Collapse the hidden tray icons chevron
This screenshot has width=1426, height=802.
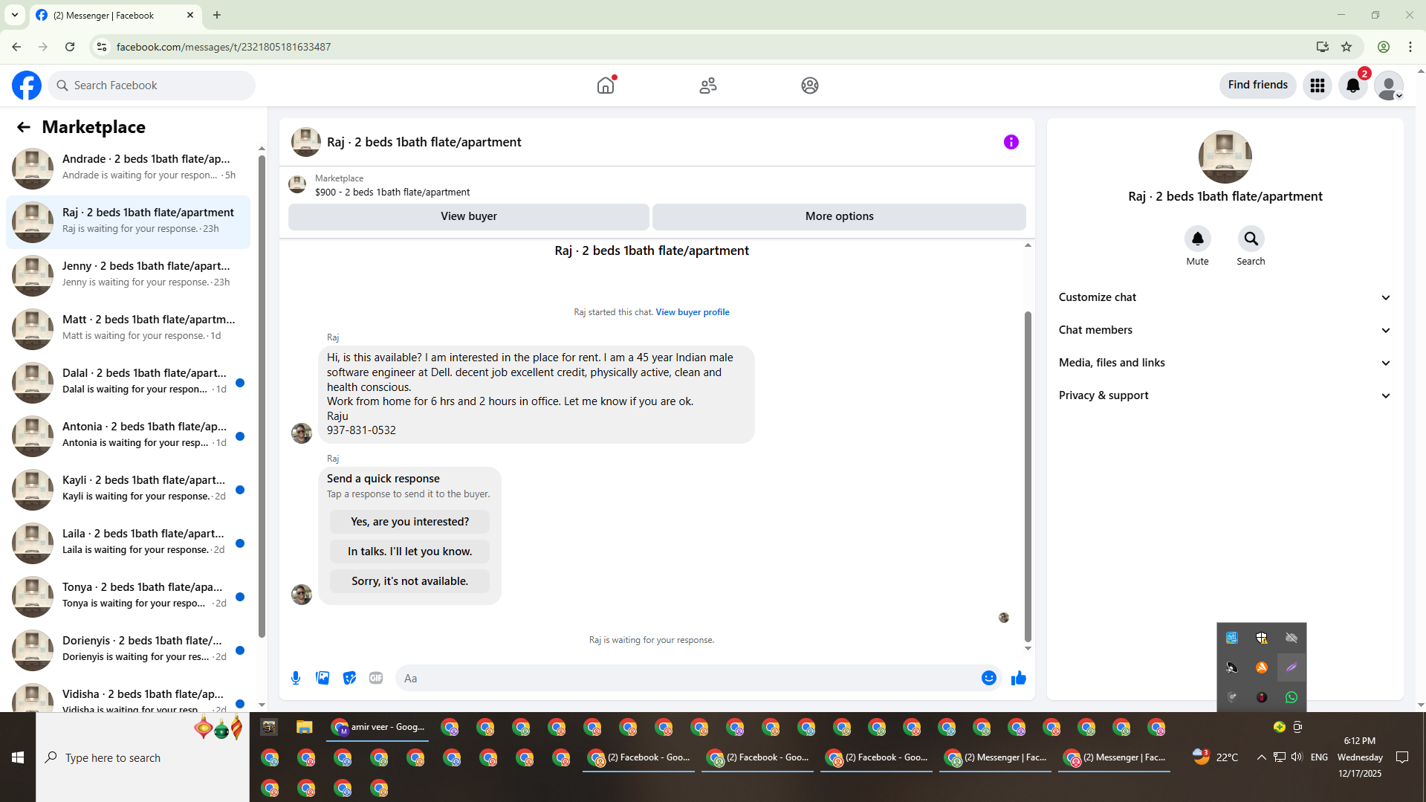[1261, 757]
